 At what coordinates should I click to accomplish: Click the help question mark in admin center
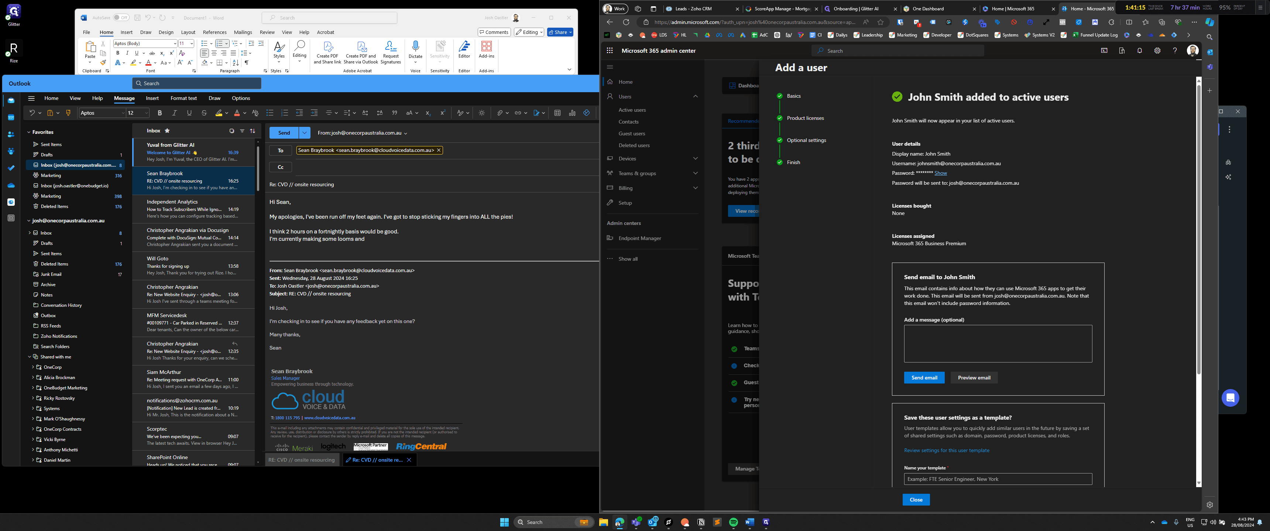[1175, 50]
